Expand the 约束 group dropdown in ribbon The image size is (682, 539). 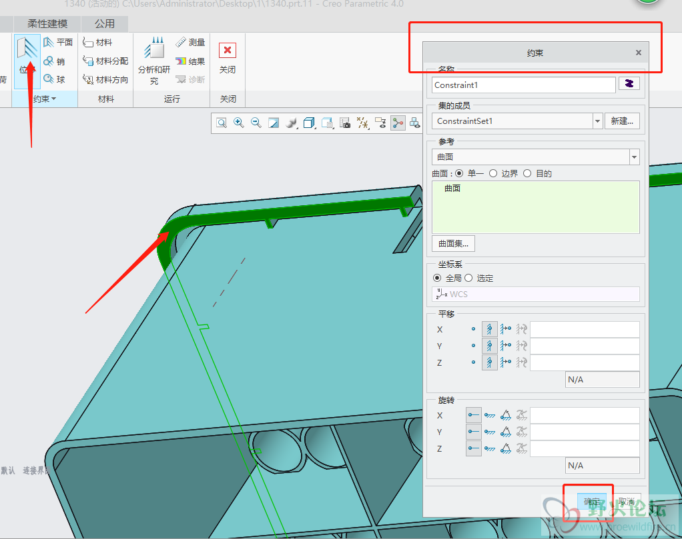tap(45, 99)
